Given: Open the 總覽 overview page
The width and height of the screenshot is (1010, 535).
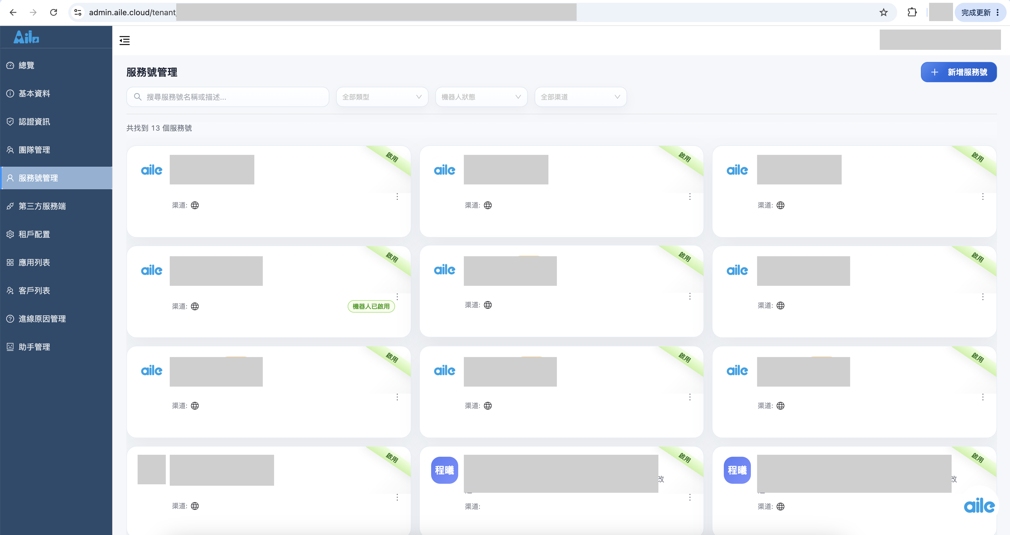Looking at the screenshot, I should pos(56,65).
